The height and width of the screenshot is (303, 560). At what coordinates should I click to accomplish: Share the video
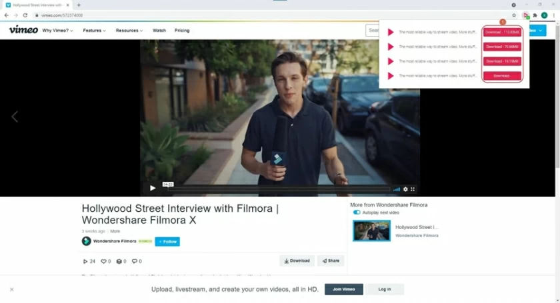click(x=331, y=261)
